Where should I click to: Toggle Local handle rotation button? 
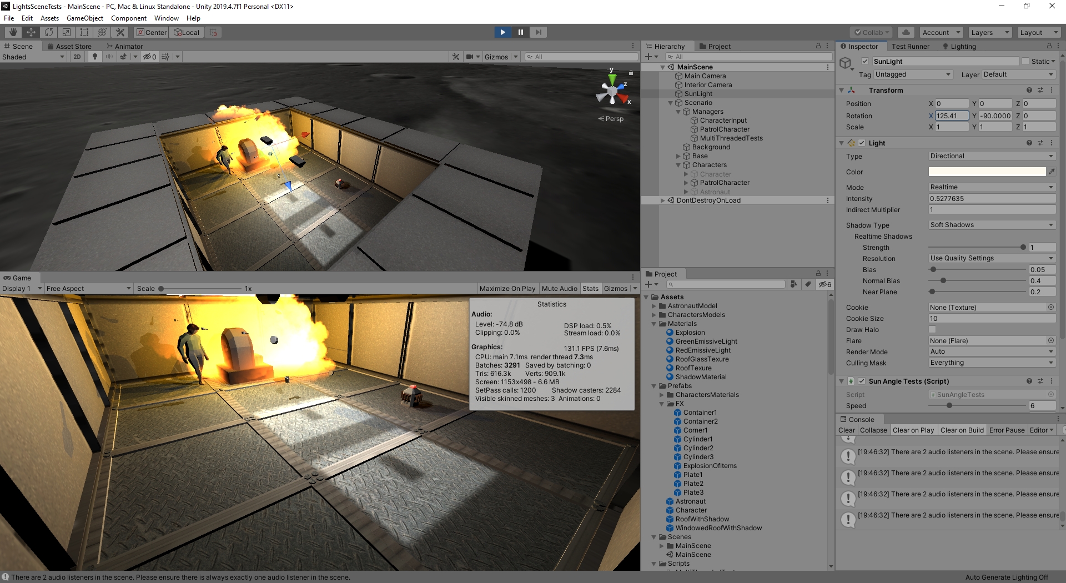pyautogui.click(x=187, y=32)
